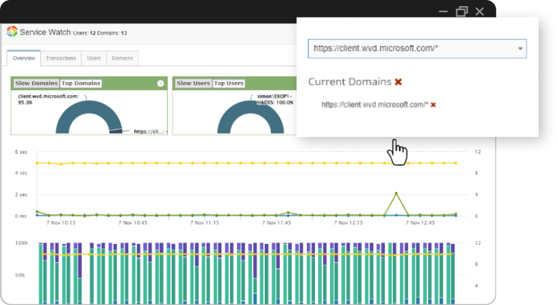Switch to the Users tab
Viewport: 558px width, 305px height.
coord(94,58)
